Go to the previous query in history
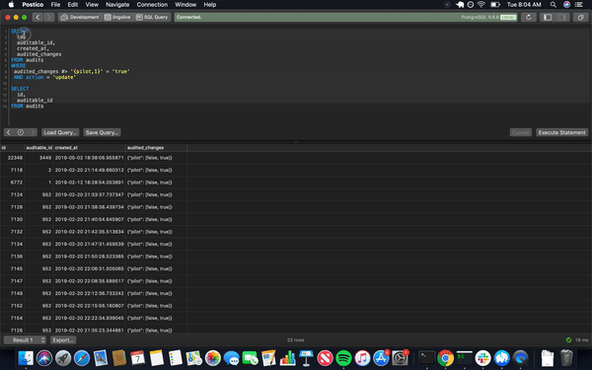The image size is (592, 370). pyautogui.click(x=9, y=132)
